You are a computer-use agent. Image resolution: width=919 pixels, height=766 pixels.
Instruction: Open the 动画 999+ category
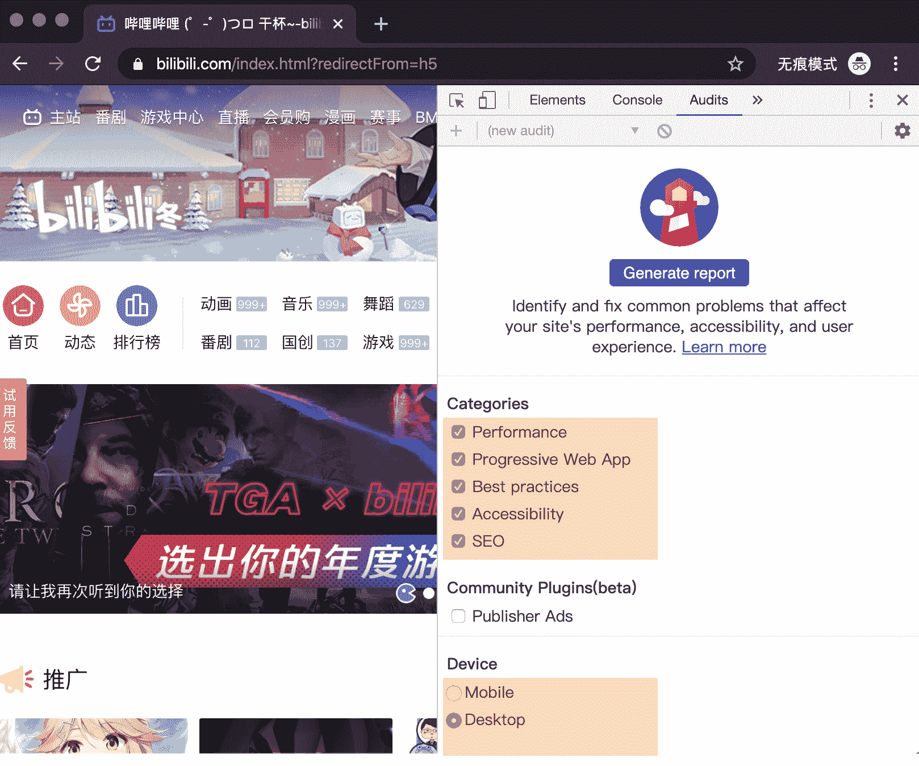pos(233,304)
